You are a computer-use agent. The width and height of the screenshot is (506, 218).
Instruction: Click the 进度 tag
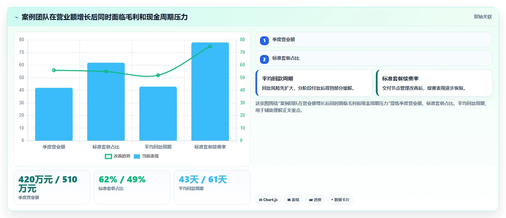pyautogui.click(x=315, y=200)
